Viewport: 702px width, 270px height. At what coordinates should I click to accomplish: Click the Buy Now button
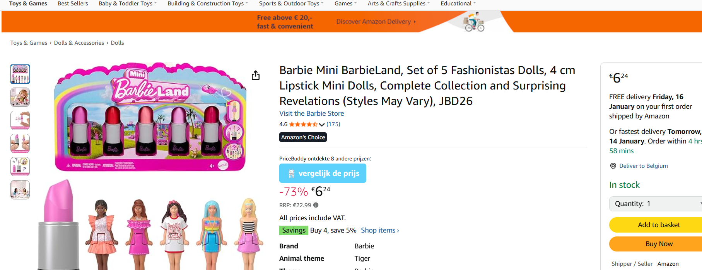pos(658,244)
